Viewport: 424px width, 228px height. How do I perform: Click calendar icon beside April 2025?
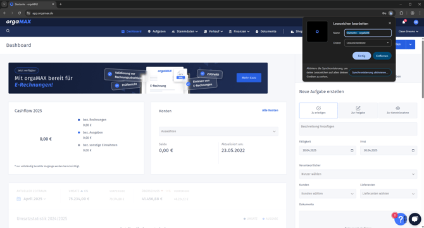[18, 199]
